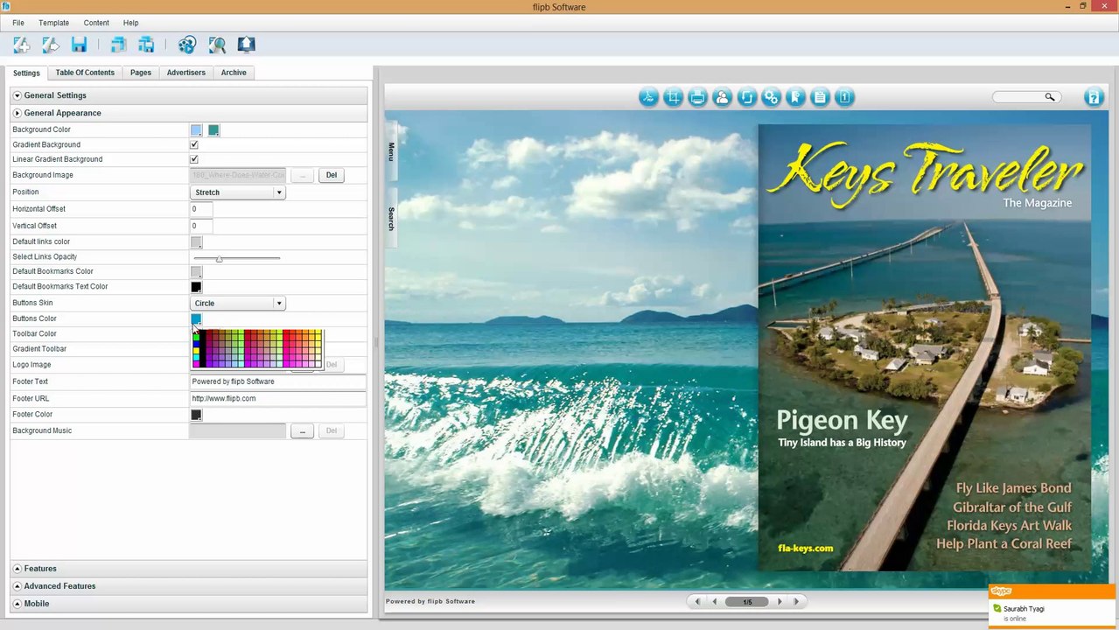Expand the General Appearance section
1119x630 pixels.
(188, 113)
